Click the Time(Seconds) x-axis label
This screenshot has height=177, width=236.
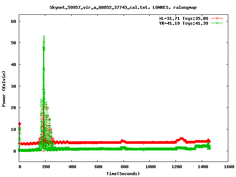tap(123, 174)
